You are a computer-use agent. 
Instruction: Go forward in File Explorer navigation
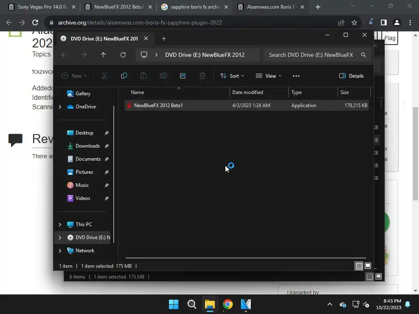coord(84,55)
